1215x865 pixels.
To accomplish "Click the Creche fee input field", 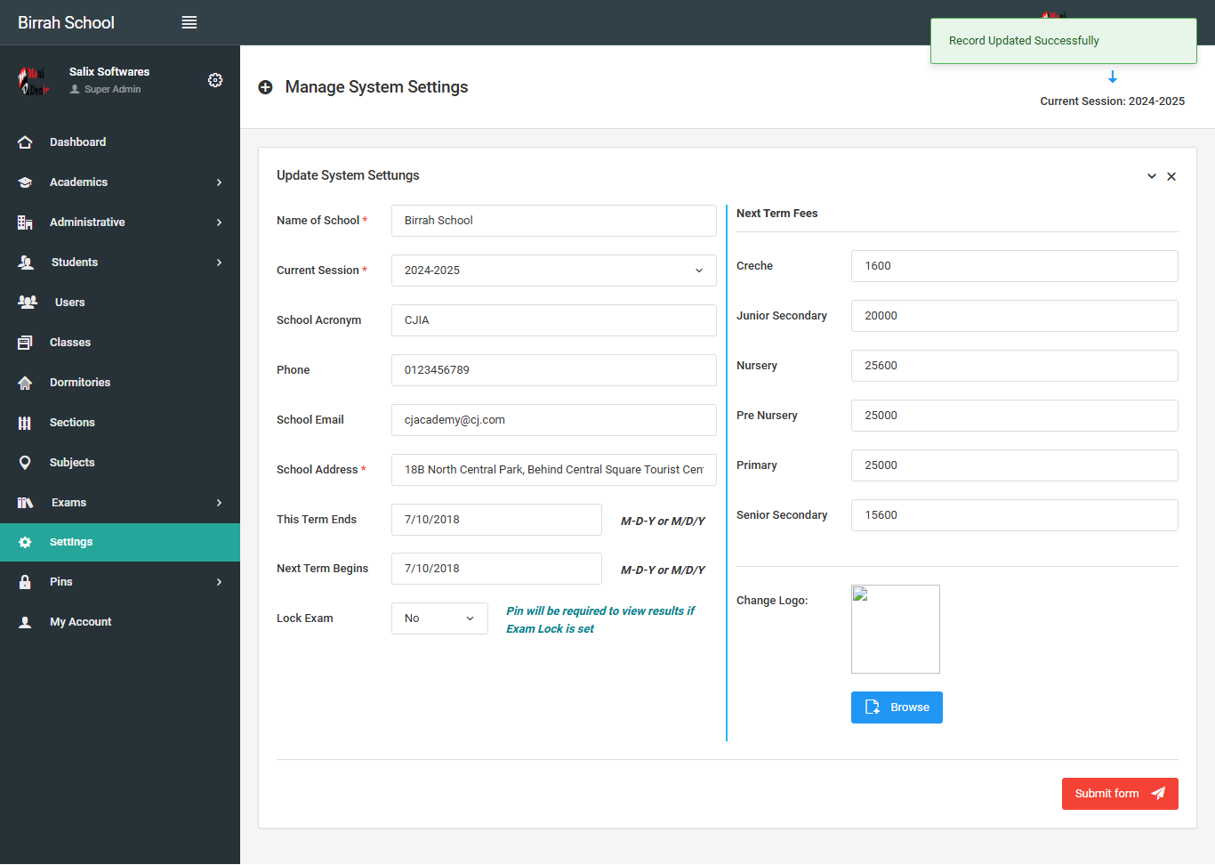I will [x=1015, y=266].
